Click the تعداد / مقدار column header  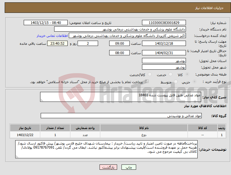[55, 128]
